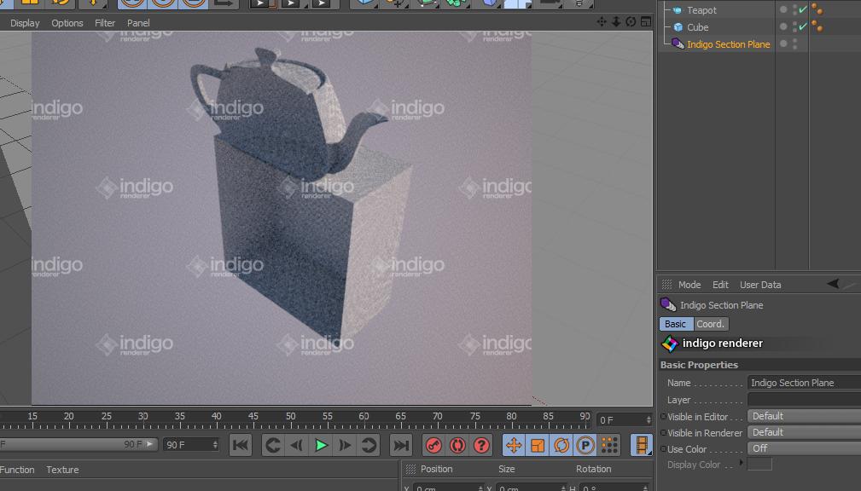
Task: Toggle Cube visibility dots
Action: click(x=794, y=27)
